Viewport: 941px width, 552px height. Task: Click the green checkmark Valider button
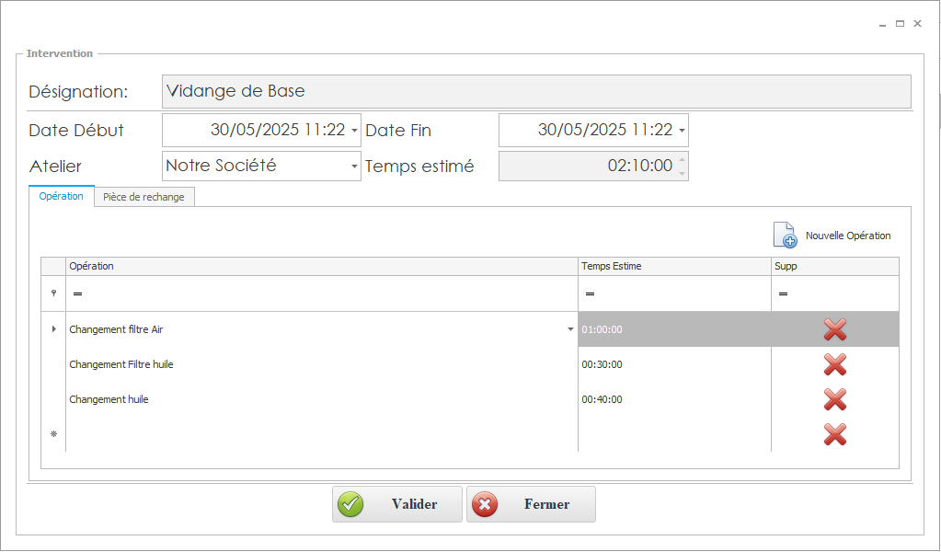point(396,504)
